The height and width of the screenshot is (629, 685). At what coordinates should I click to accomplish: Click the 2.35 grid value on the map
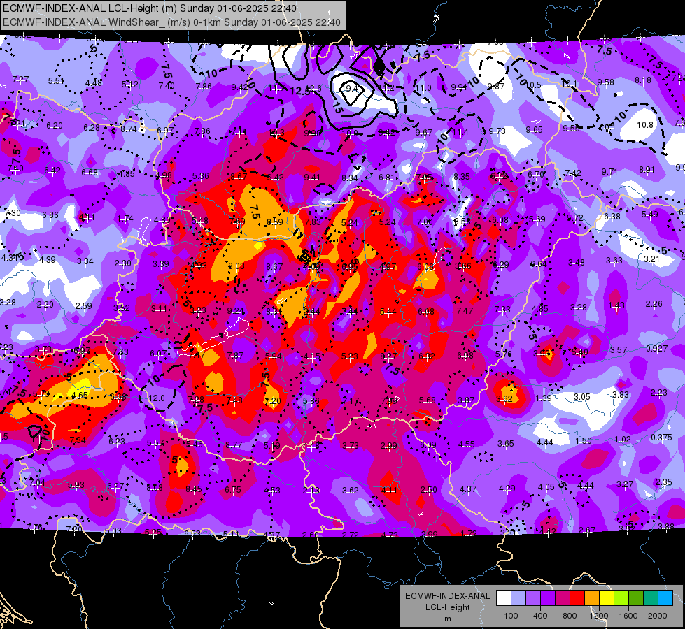(x=664, y=482)
